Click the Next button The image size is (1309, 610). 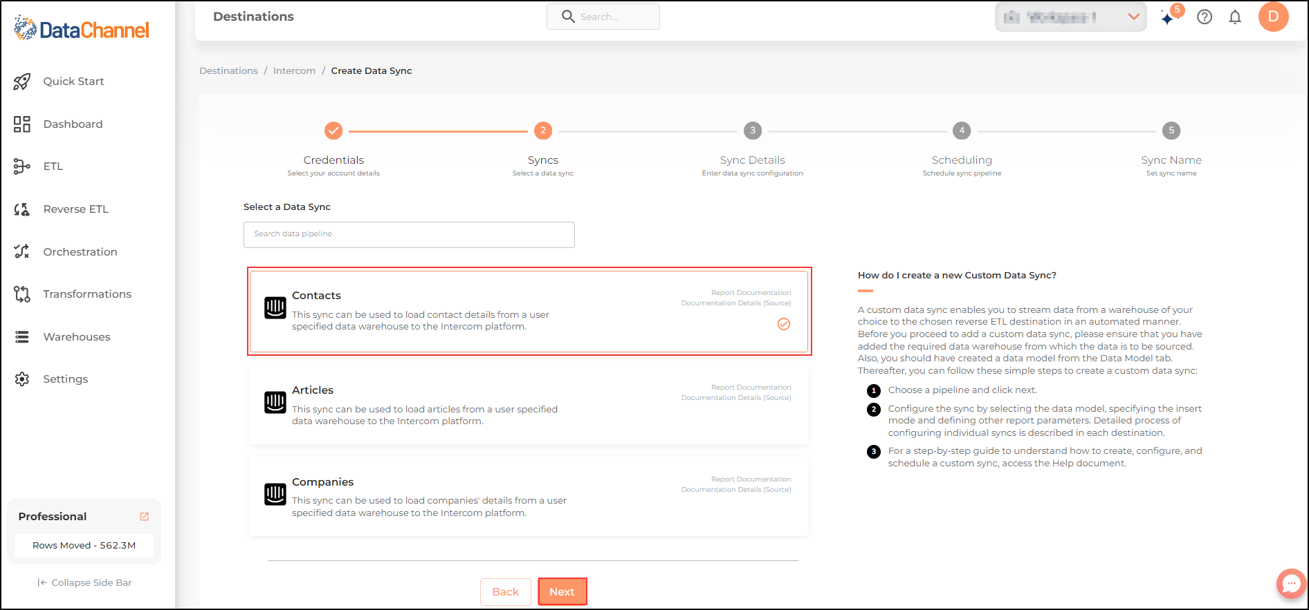pyautogui.click(x=562, y=592)
